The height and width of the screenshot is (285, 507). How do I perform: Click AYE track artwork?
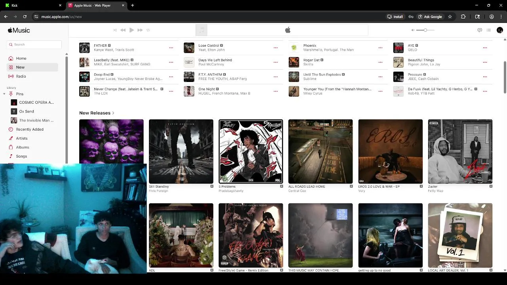(x=398, y=47)
